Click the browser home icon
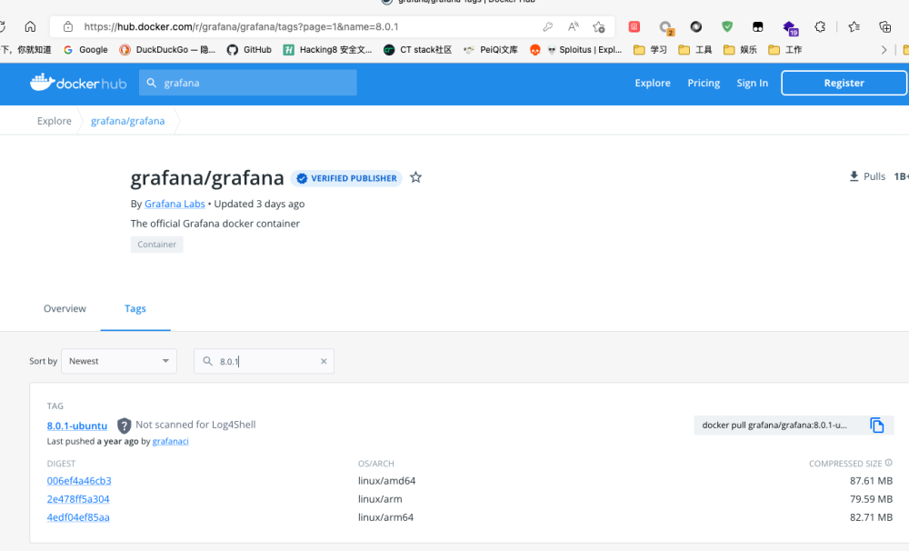Viewport: 909px width, 551px height. [30, 26]
